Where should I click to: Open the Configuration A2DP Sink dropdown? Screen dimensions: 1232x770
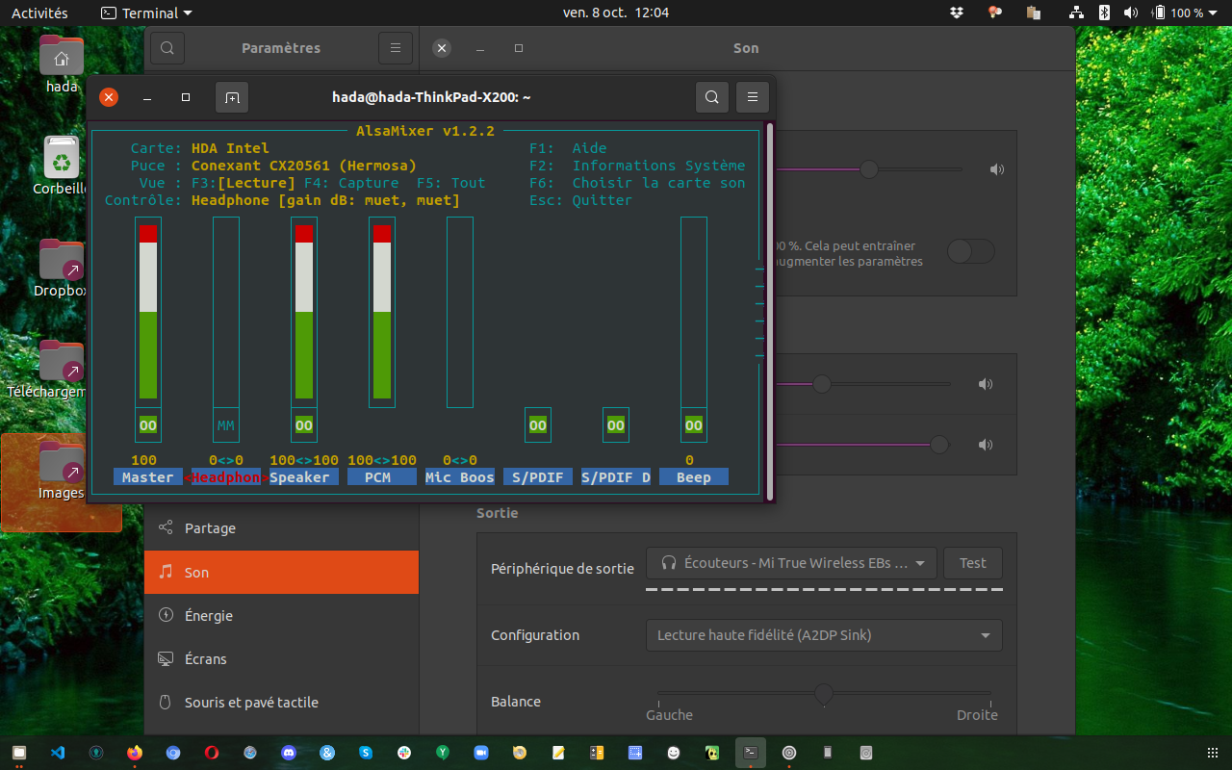824,635
